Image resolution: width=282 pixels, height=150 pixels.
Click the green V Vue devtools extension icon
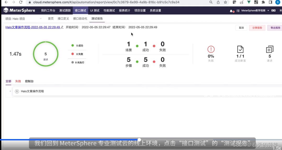[x=249, y=2]
